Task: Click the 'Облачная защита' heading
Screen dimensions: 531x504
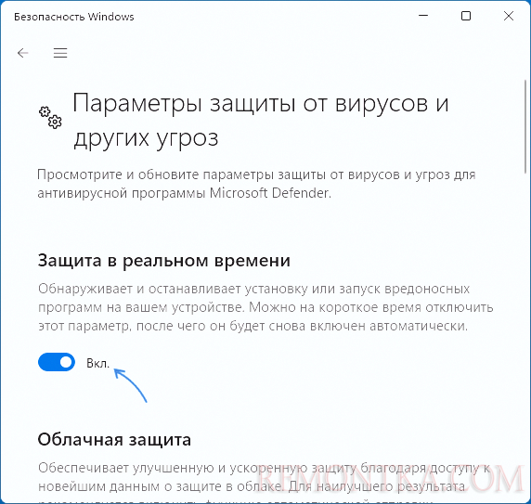Action: [114, 440]
